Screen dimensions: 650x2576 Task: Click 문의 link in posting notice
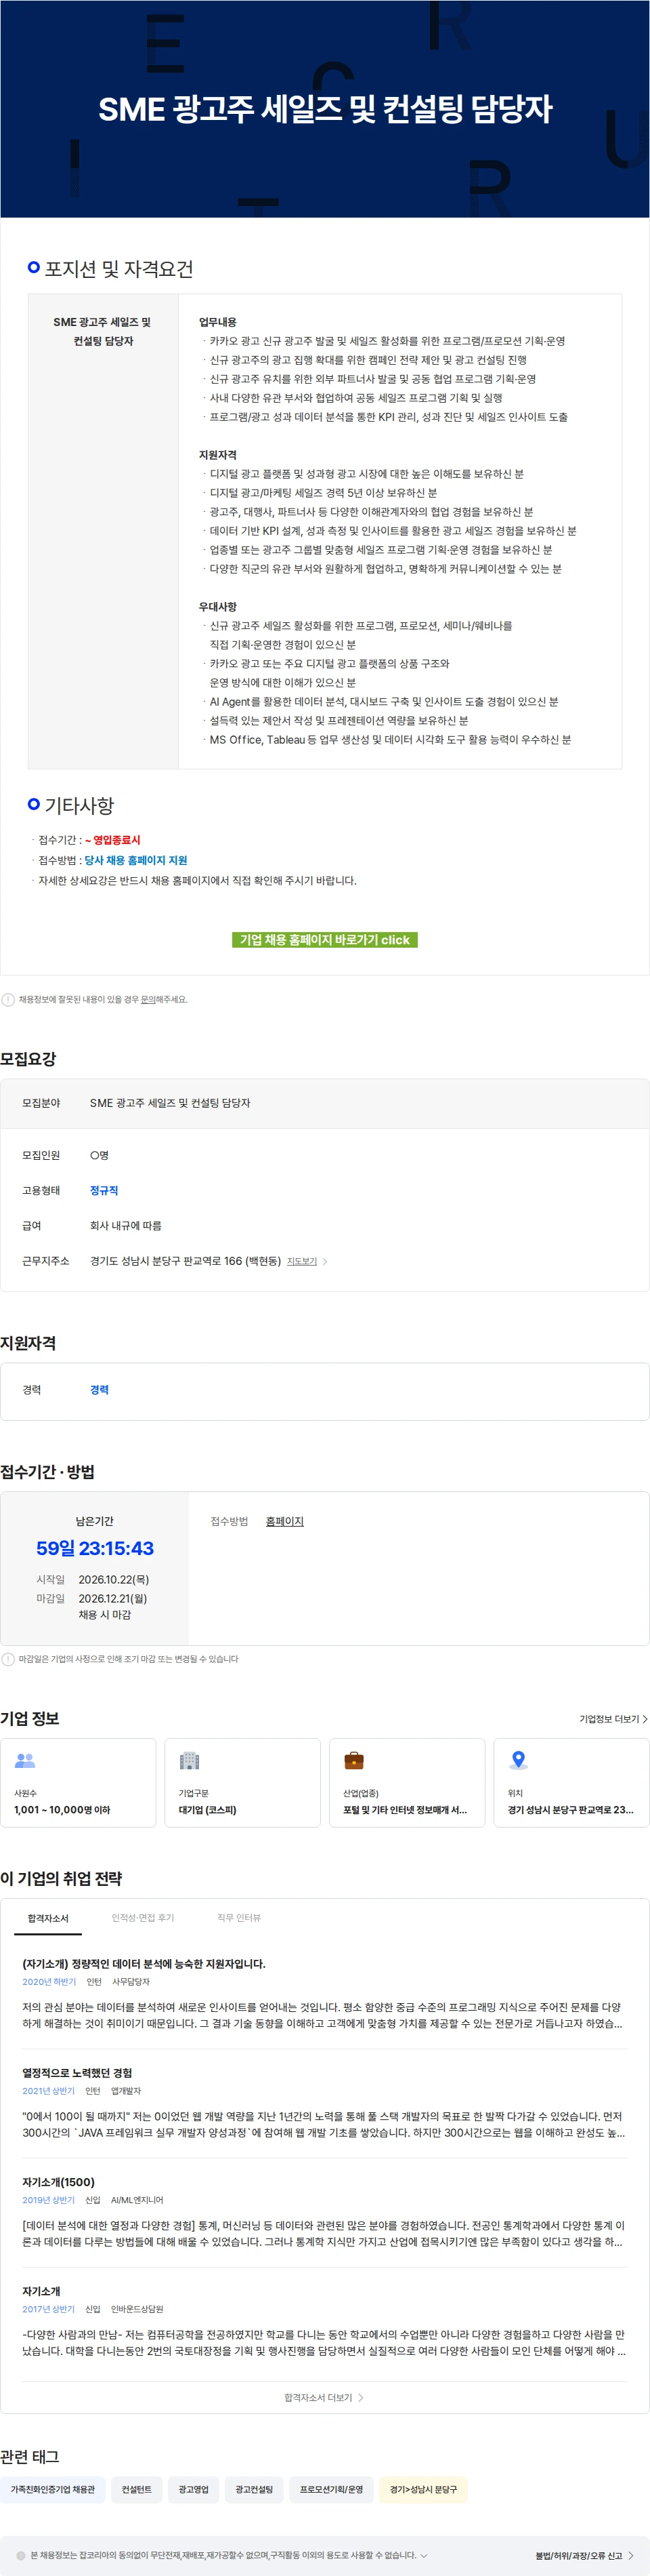pos(148,999)
